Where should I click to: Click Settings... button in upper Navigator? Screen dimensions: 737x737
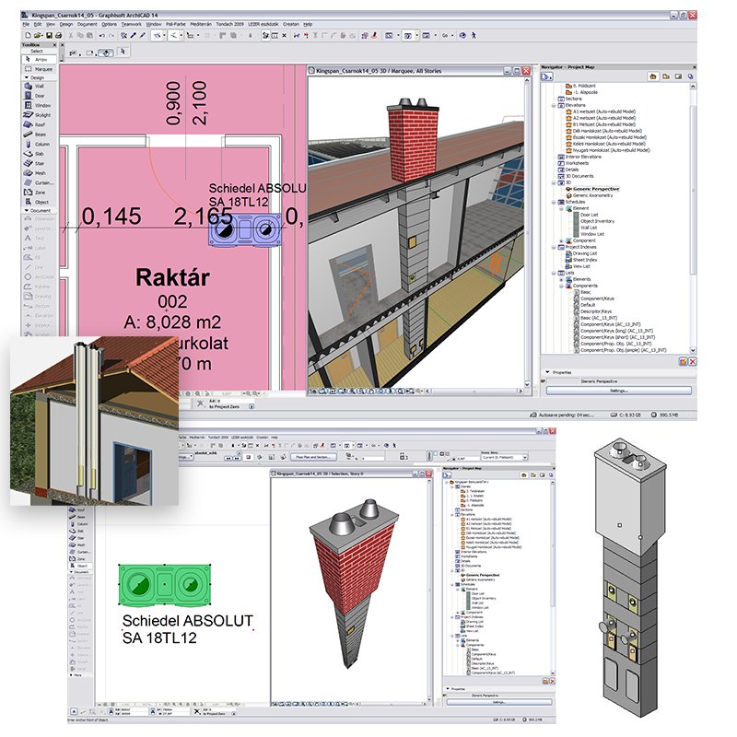pos(618,391)
